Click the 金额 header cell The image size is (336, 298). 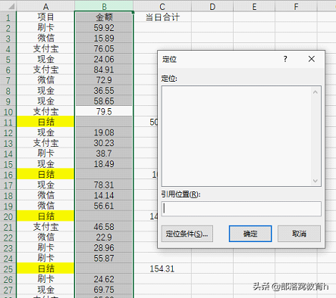(x=104, y=17)
